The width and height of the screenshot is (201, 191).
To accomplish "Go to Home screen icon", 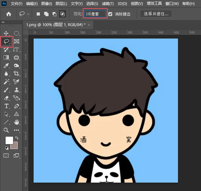I will pyautogui.click(x=9, y=14).
